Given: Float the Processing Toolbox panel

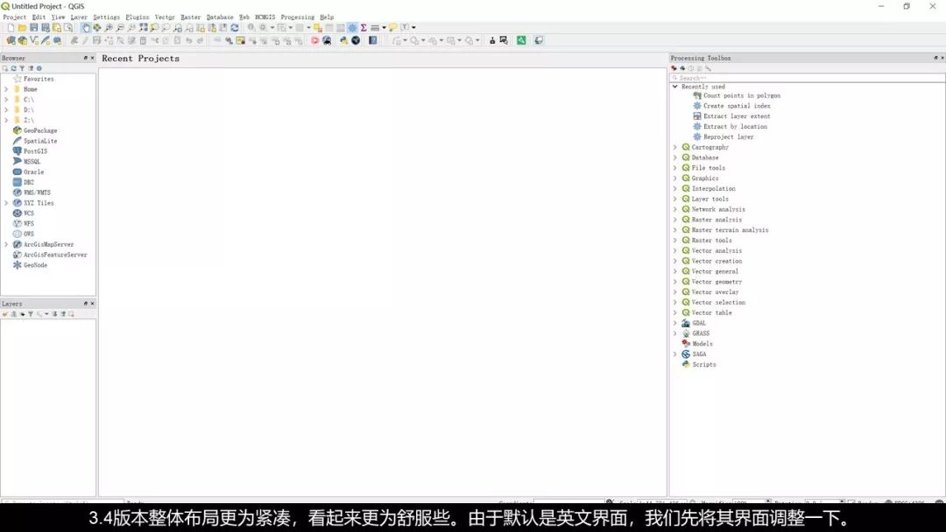Looking at the screenshot, I should pyautogui.click(x=935, y=58).
